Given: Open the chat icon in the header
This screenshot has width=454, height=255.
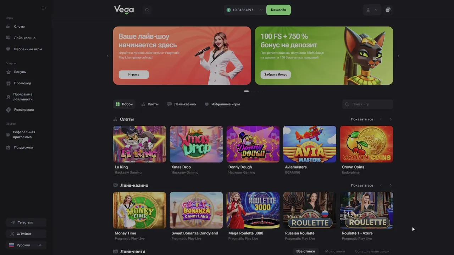Looking at the screenshot, I should (x=388, y=10).
